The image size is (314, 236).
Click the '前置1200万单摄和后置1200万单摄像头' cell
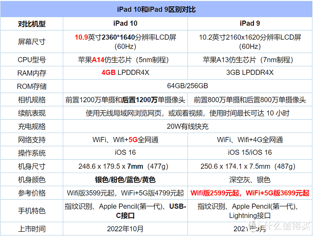tap(125, 100)
